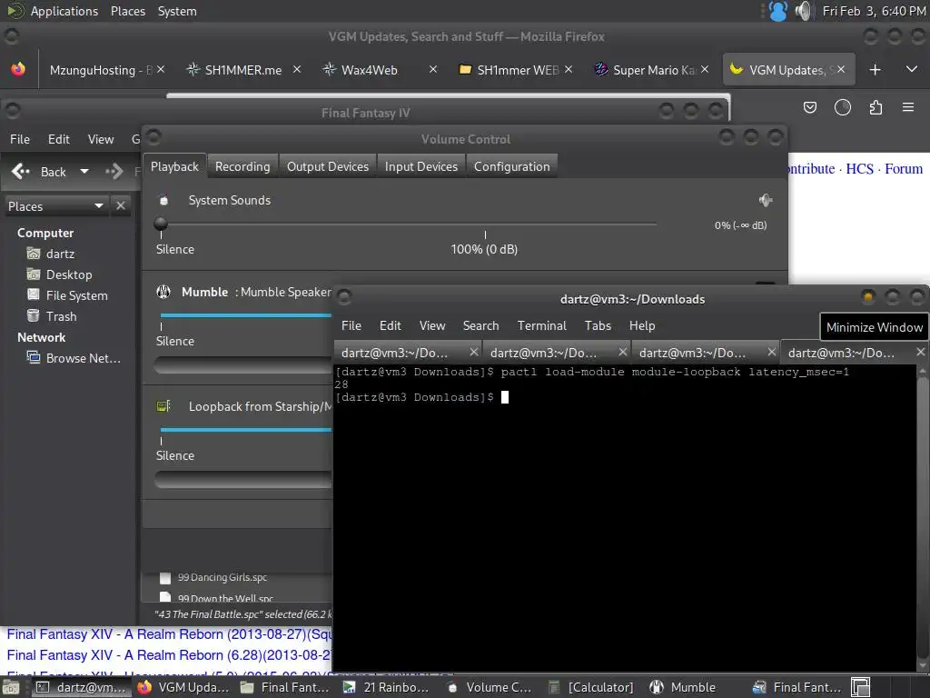
Task: Select 99 Dancing Girls.spc file
Action: (x=223, y=577)
